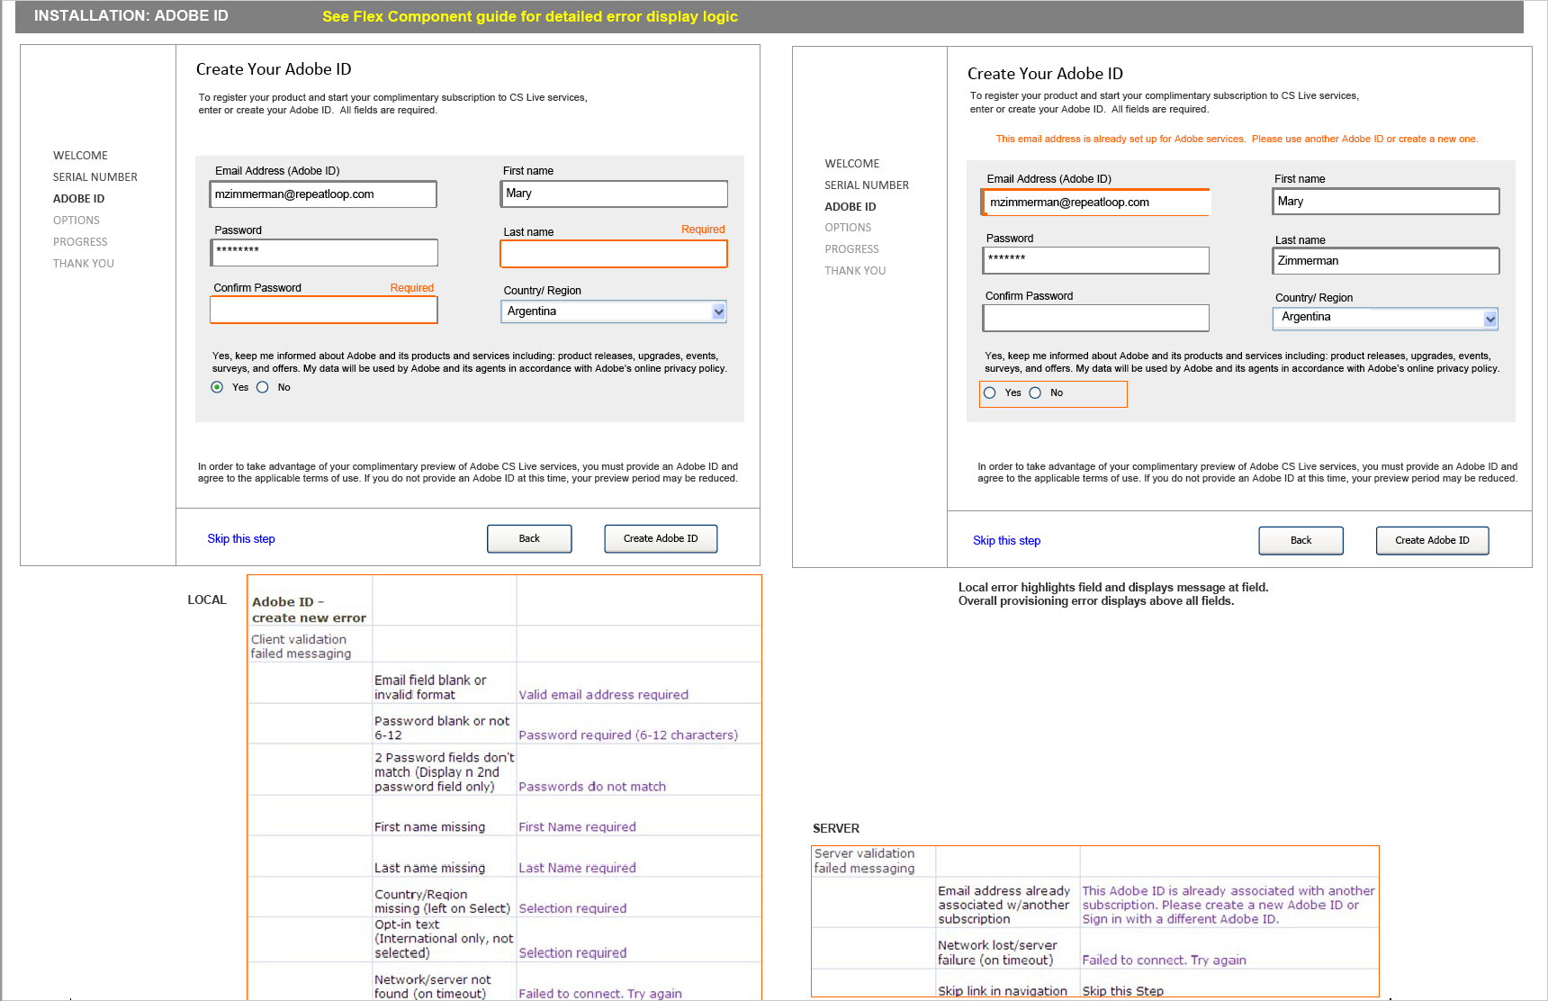Image resolution: width=1548 pixels, height=1001 pixels.
Task: Click Required label above Last name field
Action: click(703, 230)
